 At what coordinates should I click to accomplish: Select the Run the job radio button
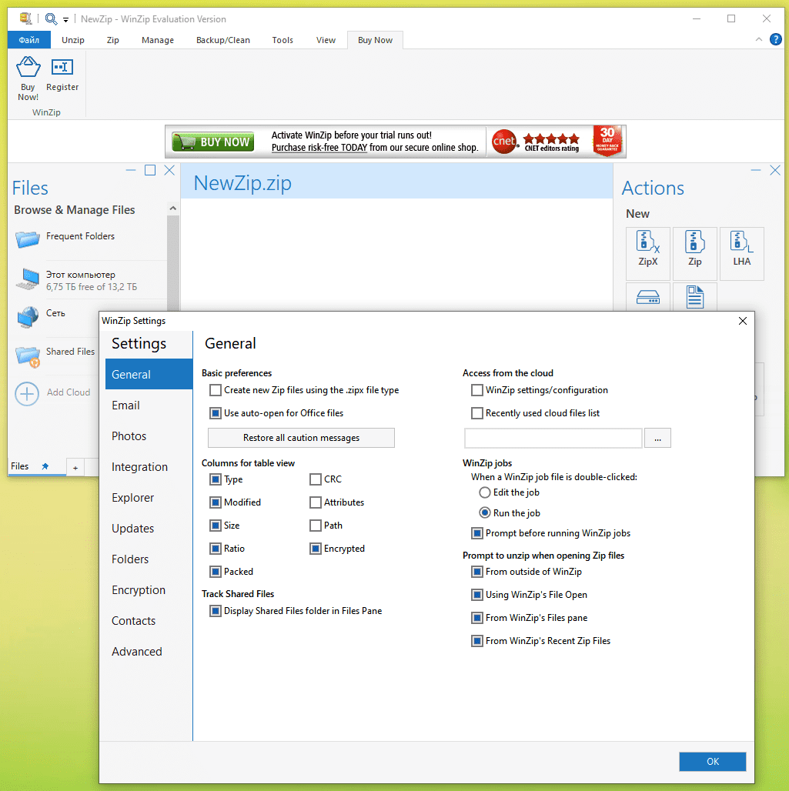tap(485, 512)
